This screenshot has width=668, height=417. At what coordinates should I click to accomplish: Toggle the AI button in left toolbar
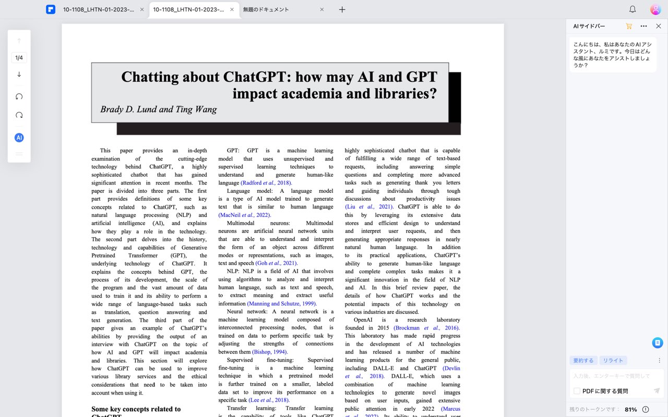pyautogui.click(x=19, y=138)
